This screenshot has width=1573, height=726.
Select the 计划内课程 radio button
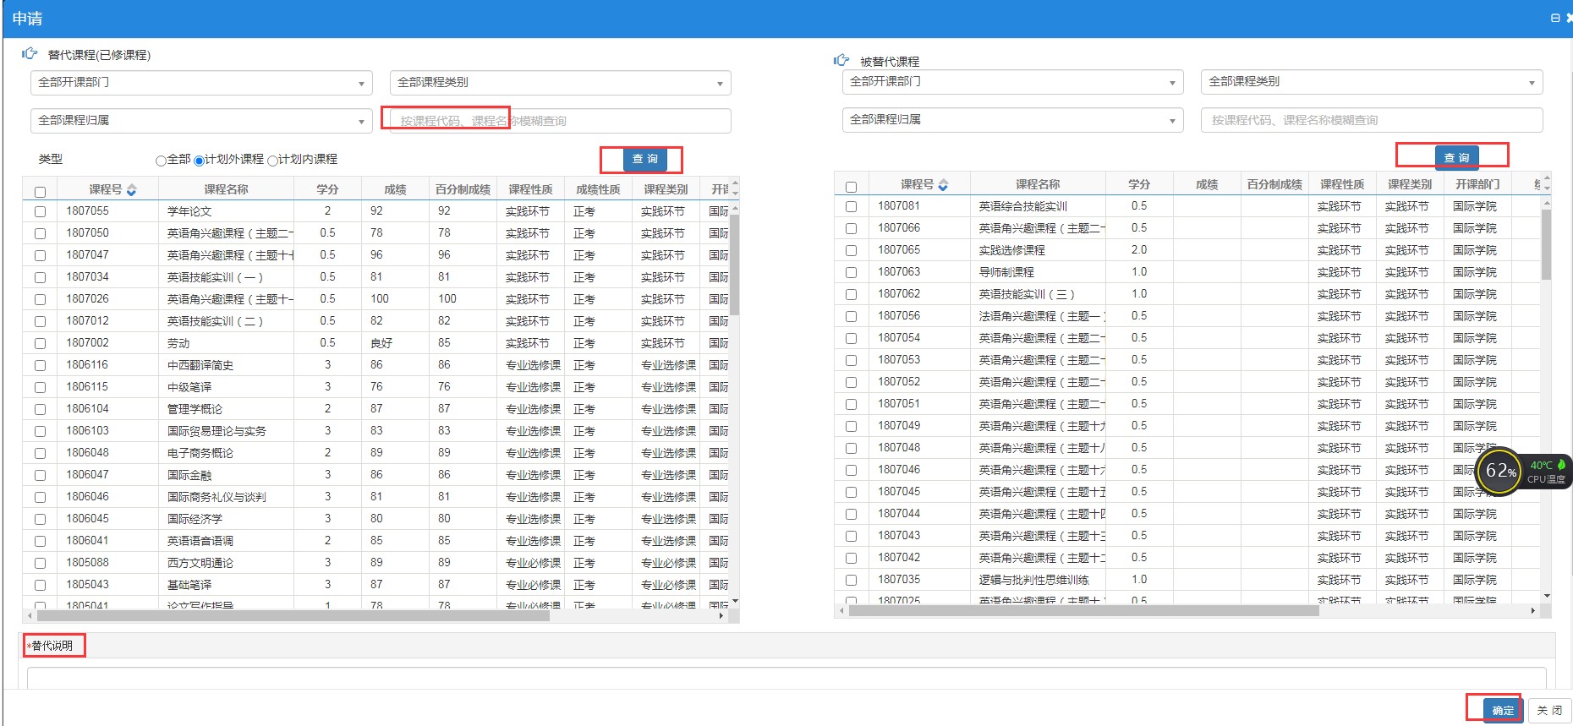coord(272,160)
